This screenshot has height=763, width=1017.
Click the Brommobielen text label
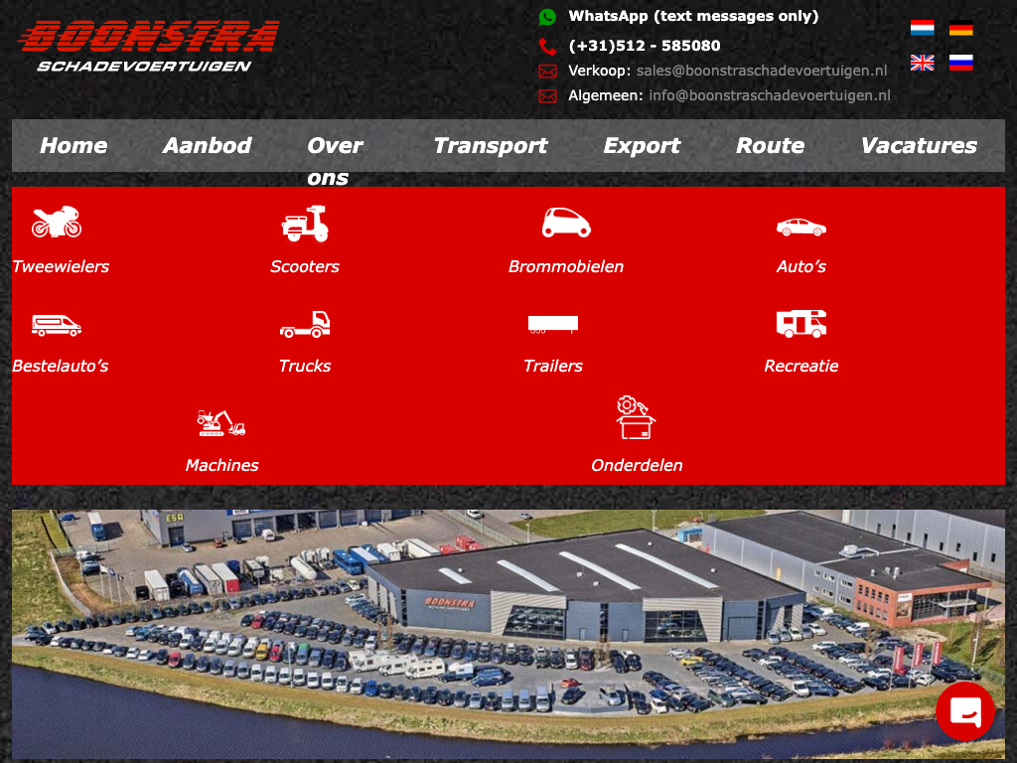566,266
